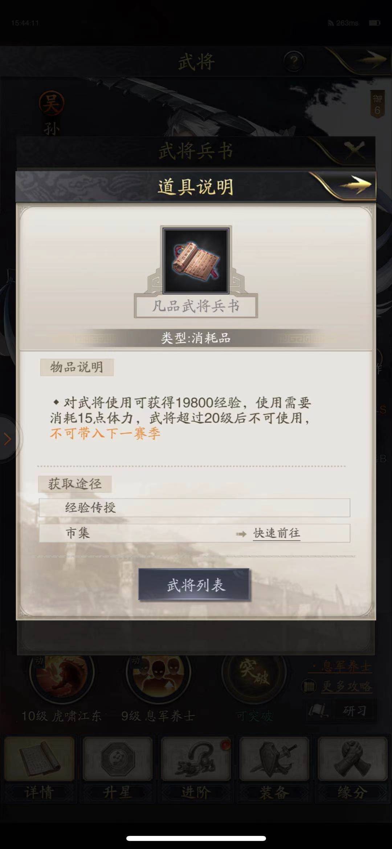Tap the 突破 breakthrough circle icon
Image resolution: width=392 pixels, height=849 pixels.
[254, 674]
